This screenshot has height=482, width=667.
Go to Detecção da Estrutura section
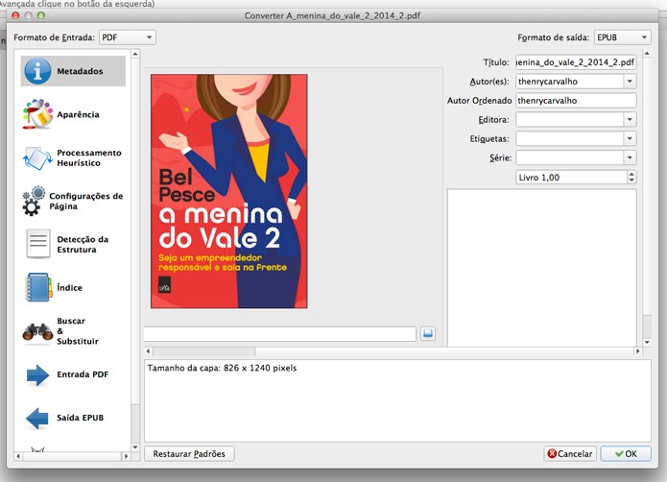point(73,244)
